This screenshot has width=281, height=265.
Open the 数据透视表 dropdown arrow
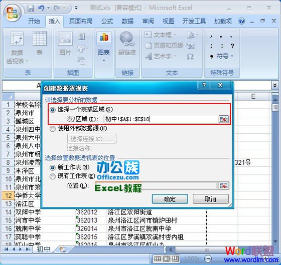point(27,61)
